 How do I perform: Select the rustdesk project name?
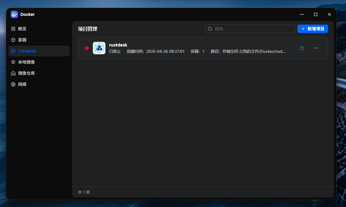pyautogui.click(x=118, y=45)
